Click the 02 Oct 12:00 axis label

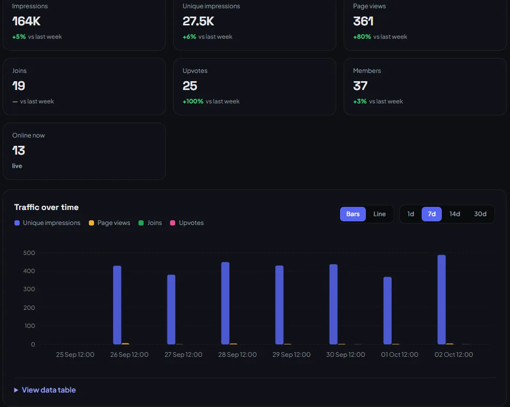(454, 355)
